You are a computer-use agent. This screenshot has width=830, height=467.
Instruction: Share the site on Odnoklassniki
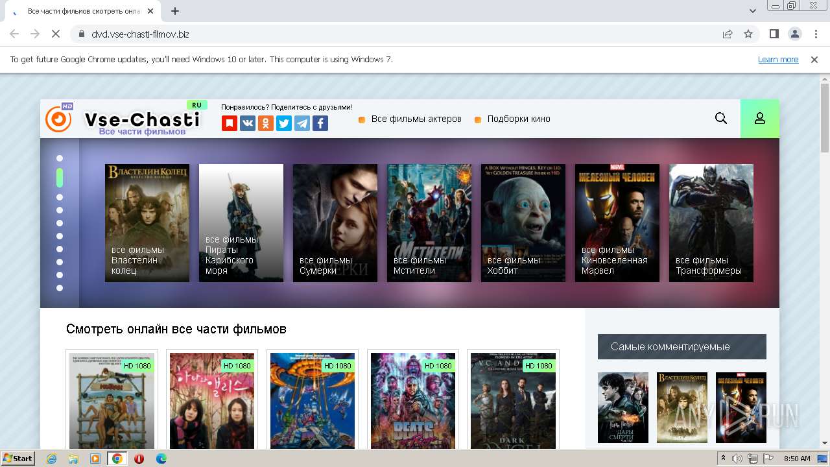265,123
